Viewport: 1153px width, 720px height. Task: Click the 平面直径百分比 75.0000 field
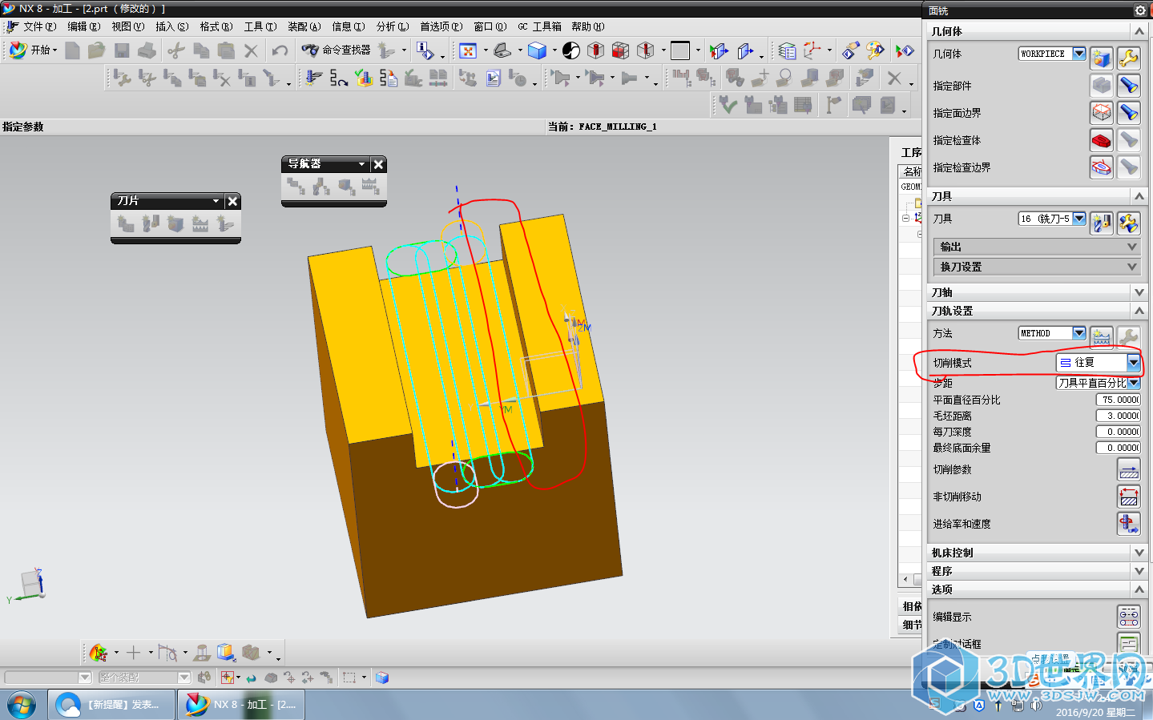(1118, 400)
